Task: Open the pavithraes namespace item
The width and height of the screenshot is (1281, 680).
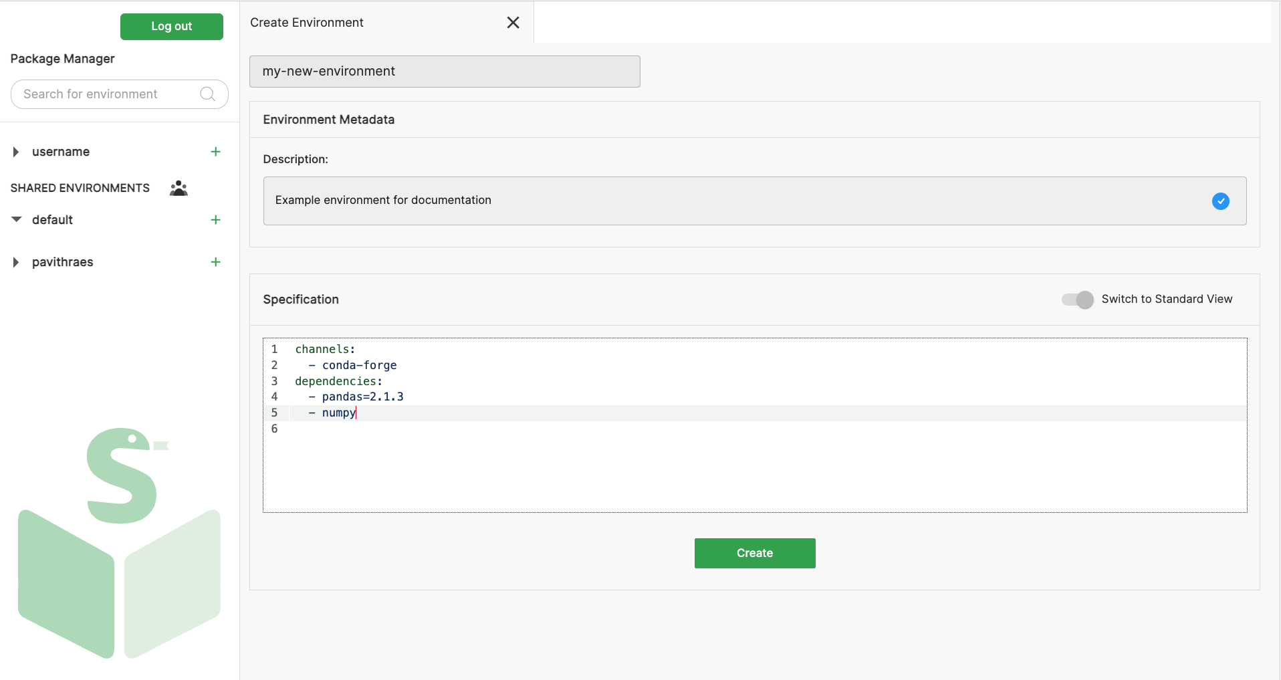Action: [x=62, y=262]
